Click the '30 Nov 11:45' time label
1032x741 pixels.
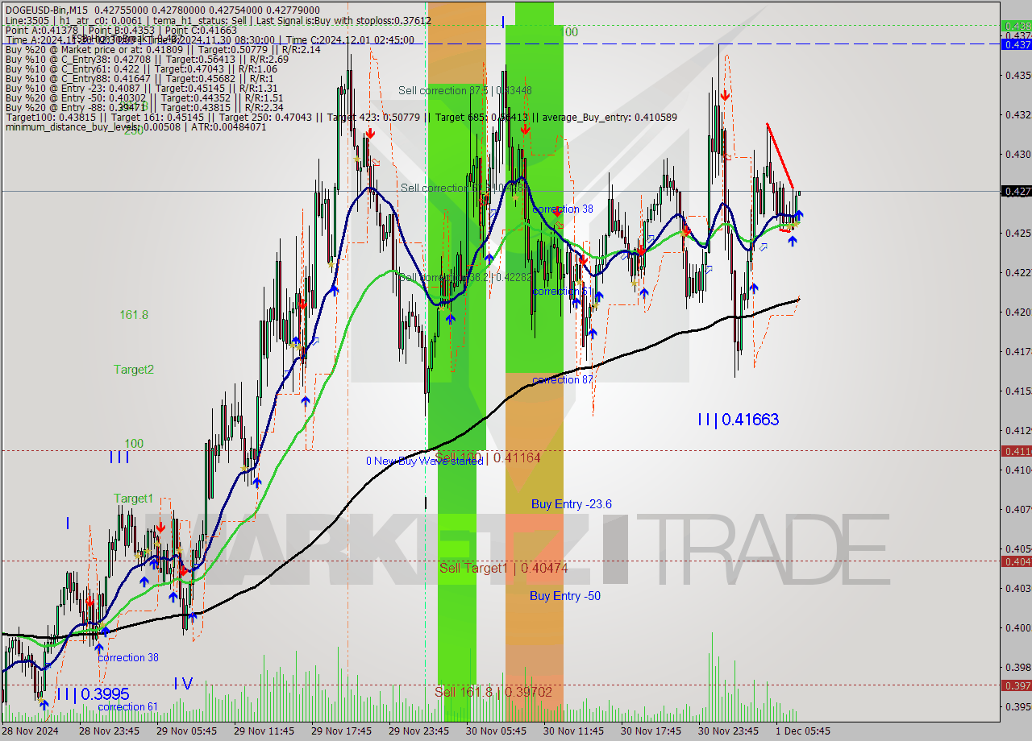(573, 731)
